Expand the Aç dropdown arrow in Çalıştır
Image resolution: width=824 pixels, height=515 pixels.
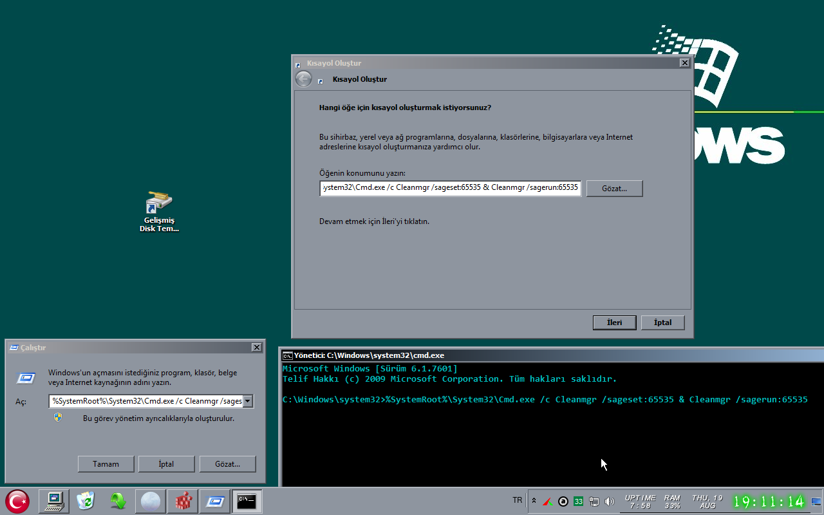[248, 401]
